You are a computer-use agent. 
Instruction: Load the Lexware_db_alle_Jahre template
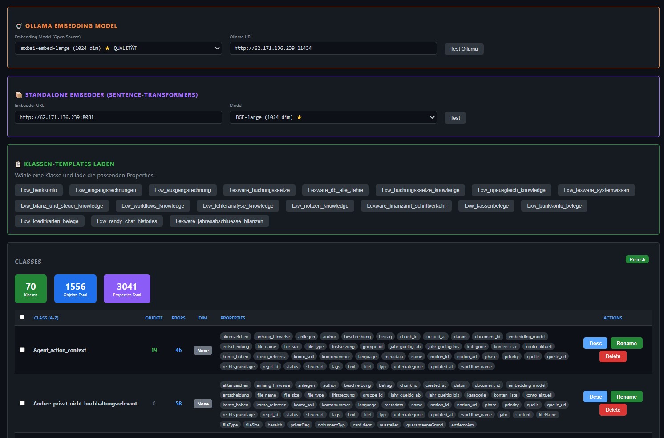(336, 190)
